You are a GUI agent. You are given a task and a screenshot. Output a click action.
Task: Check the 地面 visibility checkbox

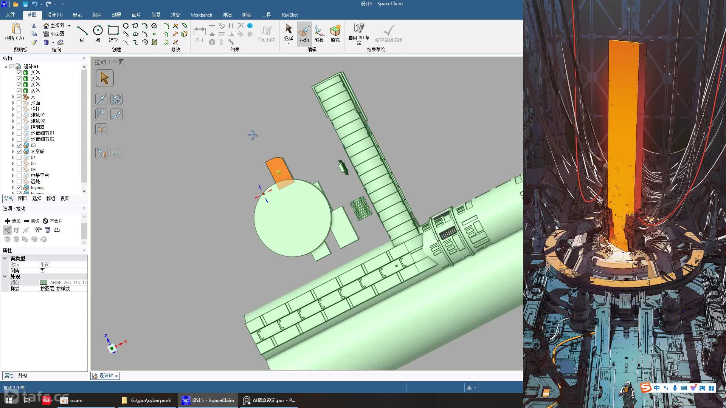19,103
